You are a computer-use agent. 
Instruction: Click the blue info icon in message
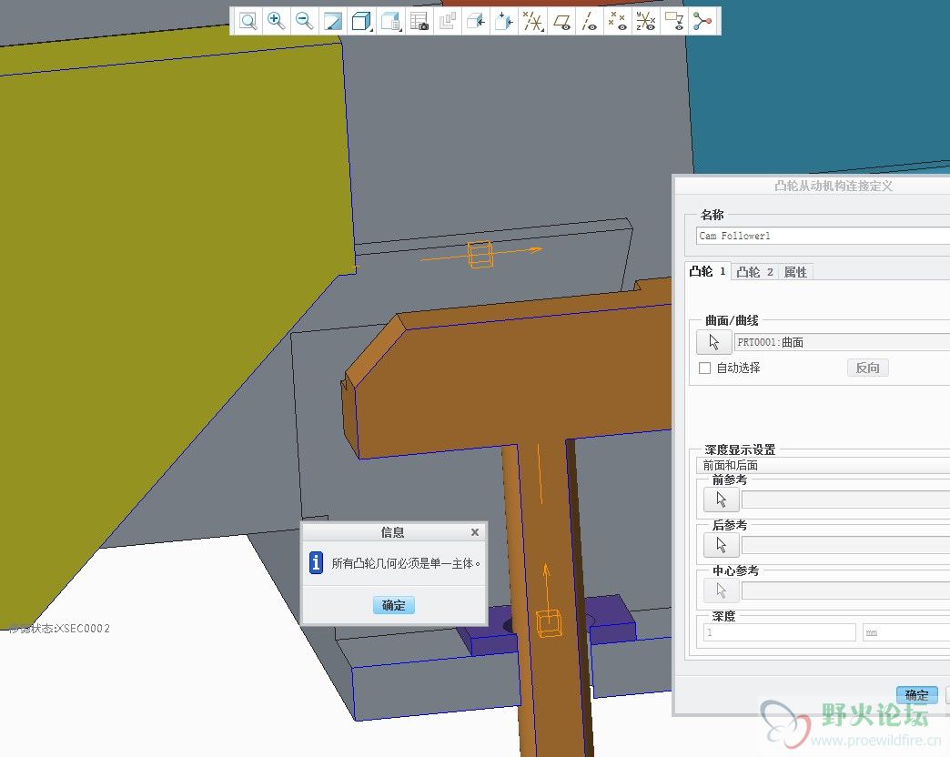coord(316,562)
